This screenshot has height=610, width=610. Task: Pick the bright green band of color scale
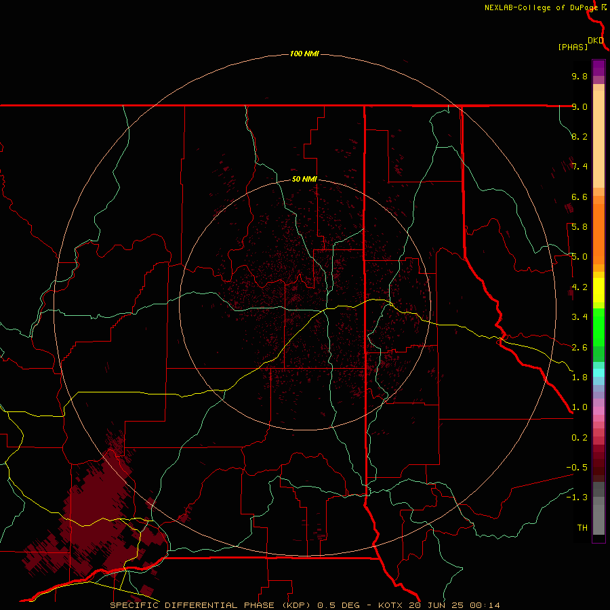point(598,327)
